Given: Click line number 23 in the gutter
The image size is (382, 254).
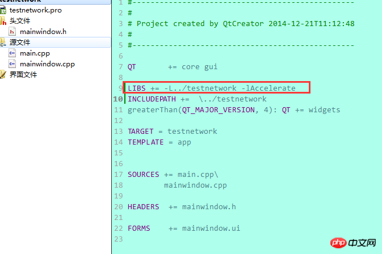Looking at the screenshot, I should (119, 239).
